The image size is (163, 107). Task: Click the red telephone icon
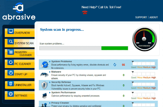[85, 13]
